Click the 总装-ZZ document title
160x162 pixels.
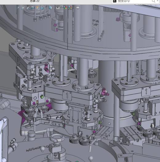[35, 1]
